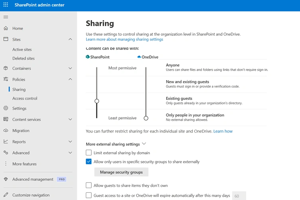Open the app launcher waffle icon
Viewport: 300px width, 200px height.
[x=6, y=5]
